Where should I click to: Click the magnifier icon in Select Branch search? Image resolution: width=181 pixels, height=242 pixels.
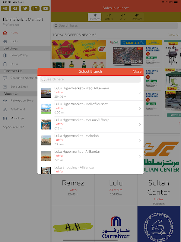(x=43, y=79)
